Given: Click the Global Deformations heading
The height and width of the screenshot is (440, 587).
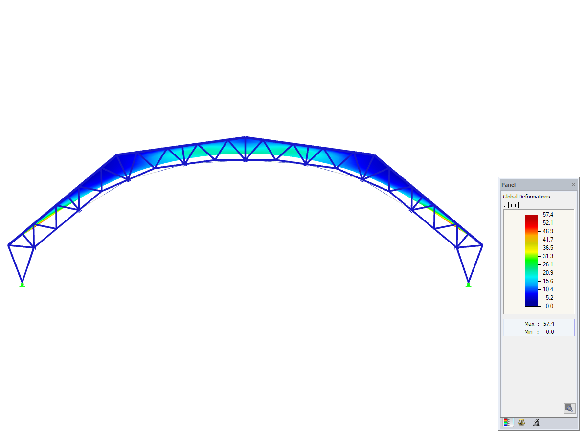Looking at the screenshot, I should 526,196.
